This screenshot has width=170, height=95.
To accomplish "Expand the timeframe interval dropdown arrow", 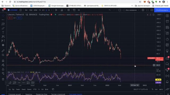I will click(x=52, y=10).
